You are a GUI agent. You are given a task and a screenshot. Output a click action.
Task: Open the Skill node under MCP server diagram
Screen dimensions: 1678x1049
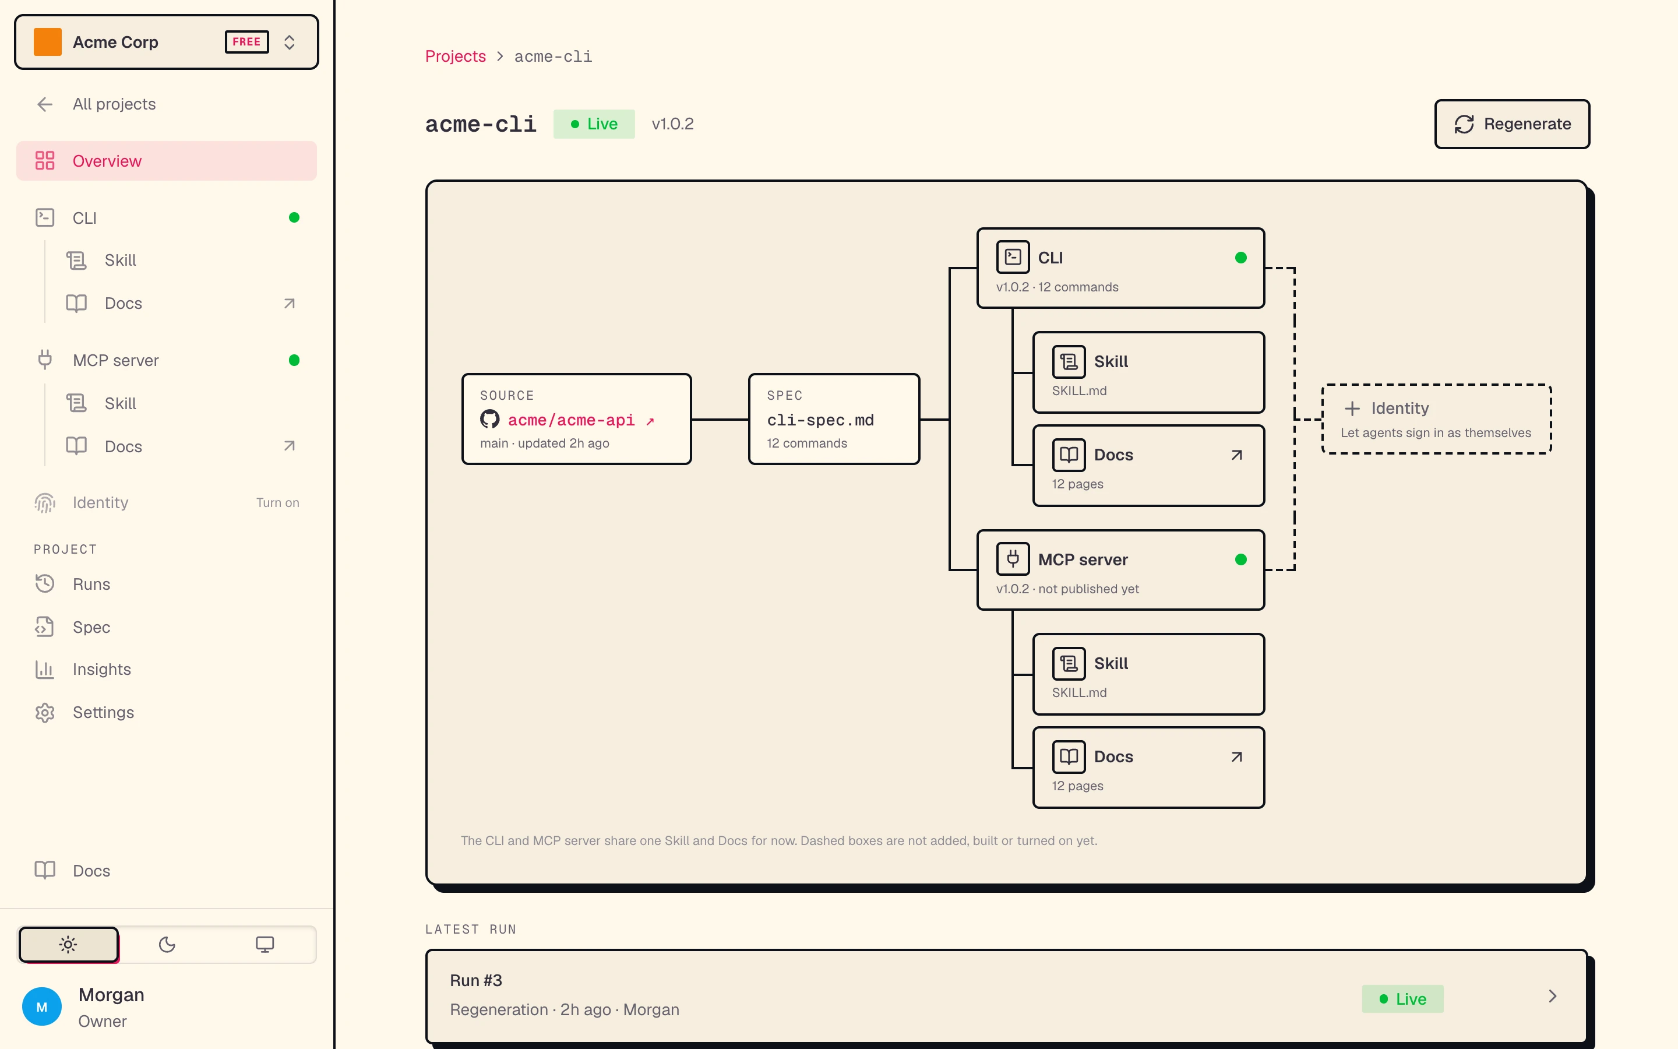point(1148,674)
